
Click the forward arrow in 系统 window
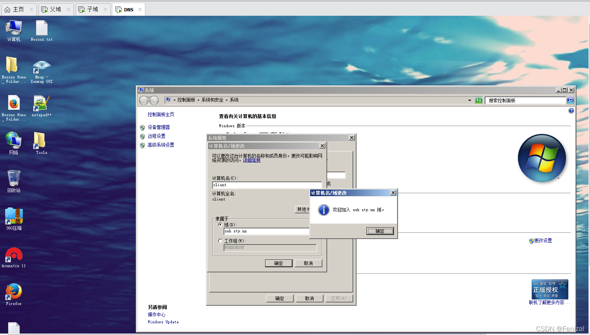click(154, 100)
